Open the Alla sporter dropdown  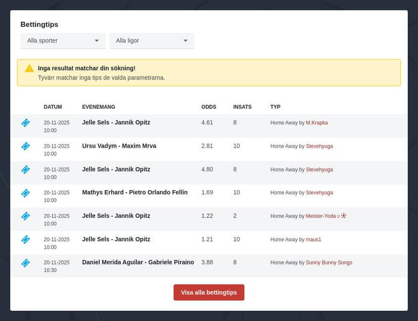pos(63,40)
